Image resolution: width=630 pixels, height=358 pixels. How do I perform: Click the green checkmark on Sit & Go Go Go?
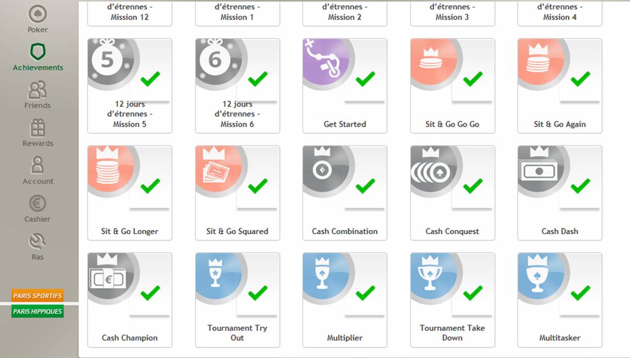point(473,79)
